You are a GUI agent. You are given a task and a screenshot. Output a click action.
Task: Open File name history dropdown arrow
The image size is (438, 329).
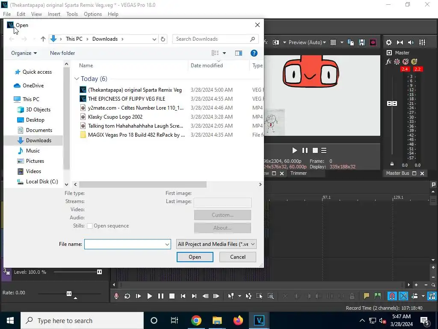(167, 244)
